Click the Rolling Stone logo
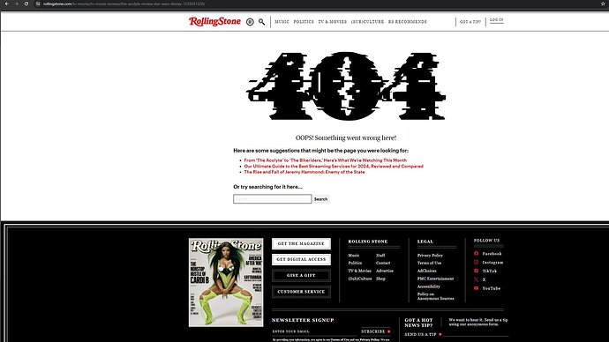 click(x=214, y=21)
